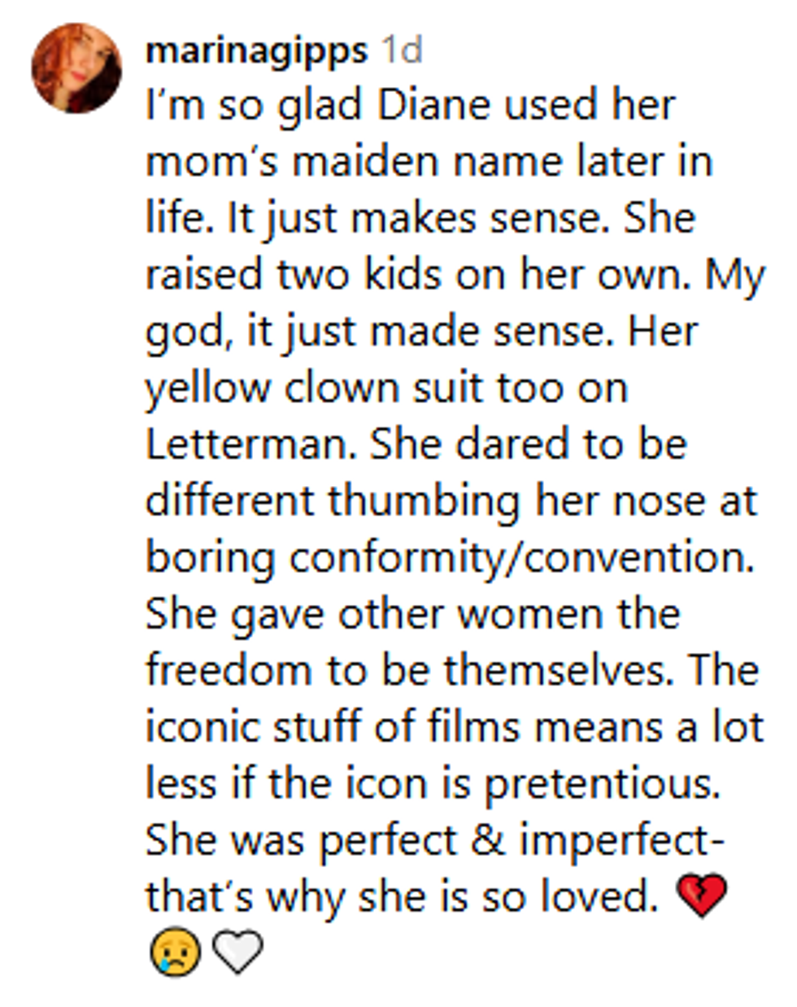The image size is (797, 1007).
Task: Click the word pretentious in comment
Action: [x=603, y=784]
